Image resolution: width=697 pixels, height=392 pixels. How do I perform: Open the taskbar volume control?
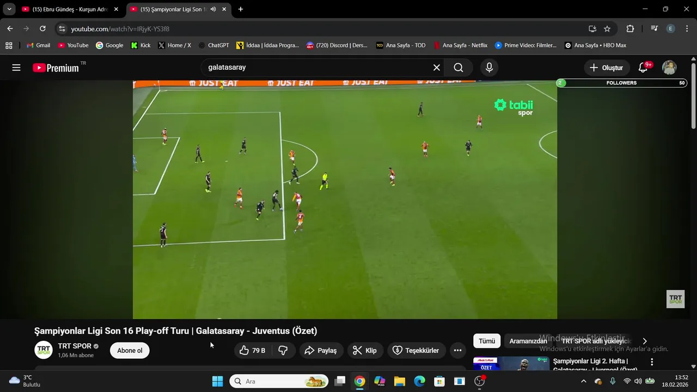coord(638,381)
